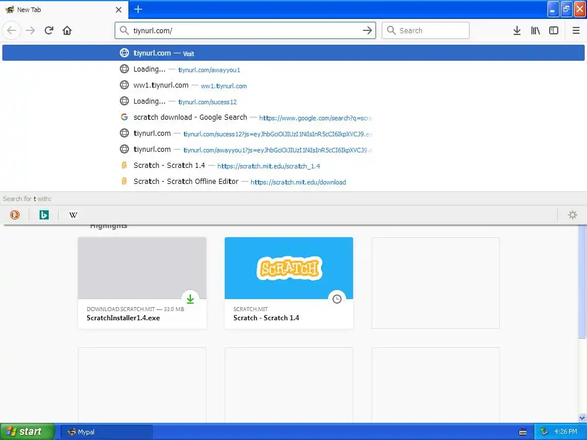Open a new tab with plus button

point(138,9)
